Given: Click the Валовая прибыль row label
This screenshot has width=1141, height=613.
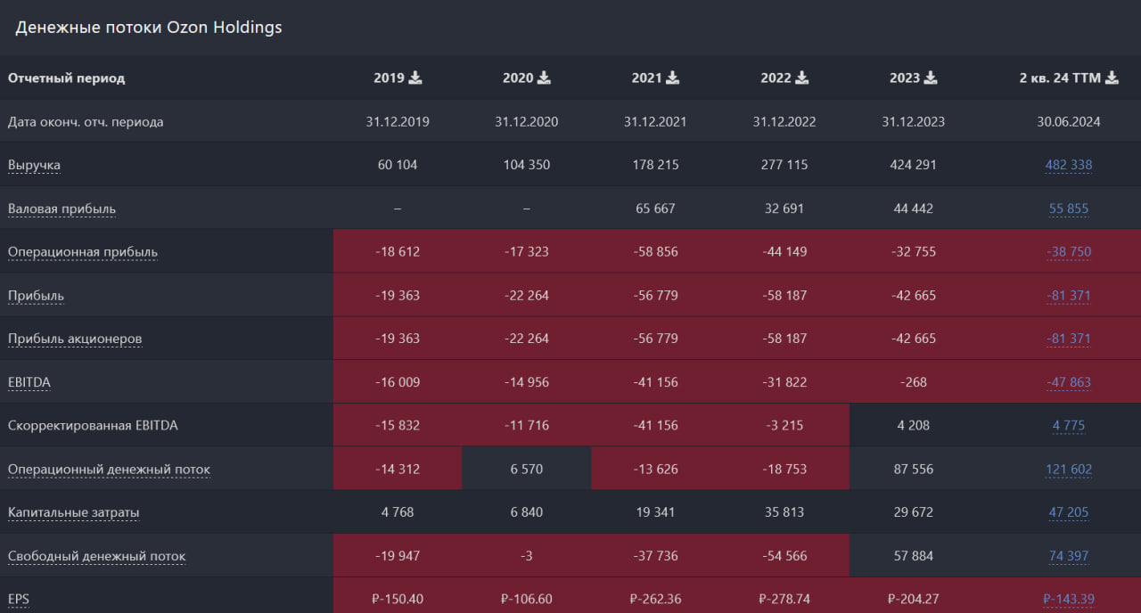Looking at the screenshot, I should click(62, 209).
